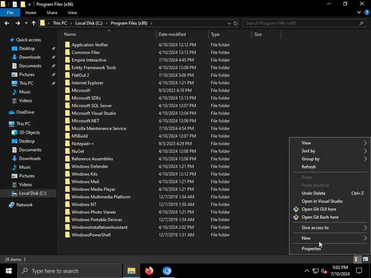Screen dimensions: 371x278
Task: Select the NuGet folder name
Action: pos(78,151)
